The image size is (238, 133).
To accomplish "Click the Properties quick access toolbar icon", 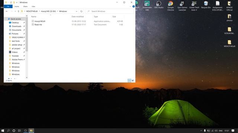I will 11,3.
